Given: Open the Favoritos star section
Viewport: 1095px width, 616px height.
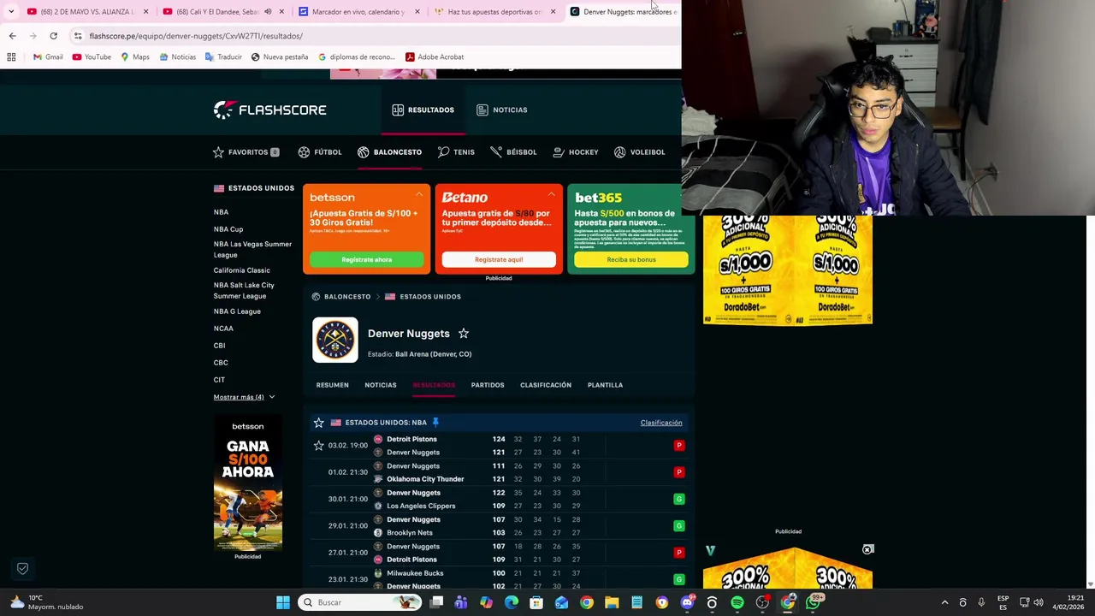Looking at the screenshot, I should (x=246, y=152).
